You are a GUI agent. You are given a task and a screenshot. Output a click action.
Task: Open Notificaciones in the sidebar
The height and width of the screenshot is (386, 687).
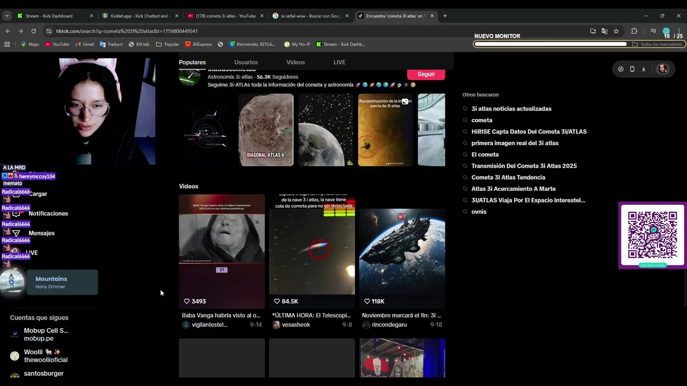[48, 213]
